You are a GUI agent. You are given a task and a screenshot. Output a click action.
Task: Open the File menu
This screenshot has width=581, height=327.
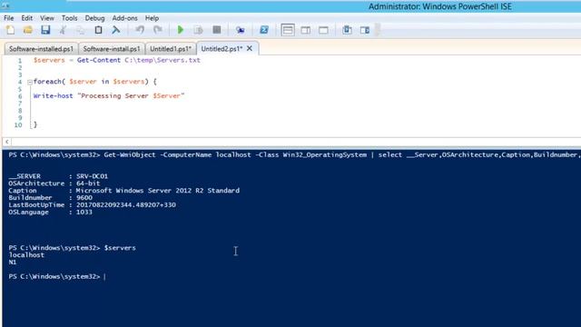coord(9,18)
